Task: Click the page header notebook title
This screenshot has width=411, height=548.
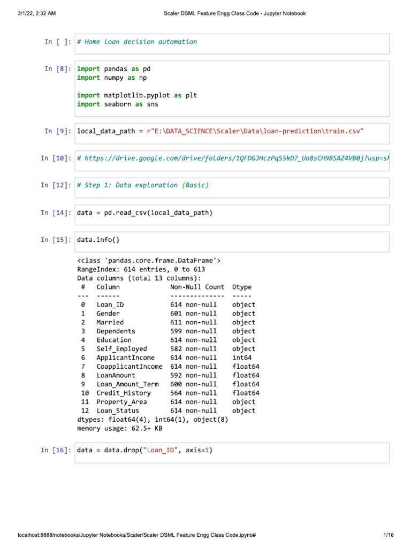Action: 235,13
